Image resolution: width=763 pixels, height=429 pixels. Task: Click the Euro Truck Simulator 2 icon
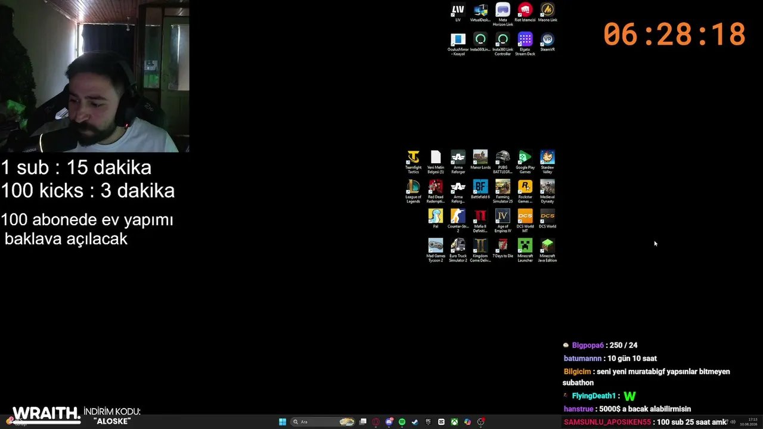[458, 250]
